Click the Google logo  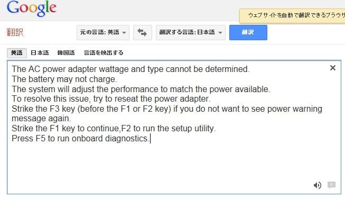coord(32,8)
